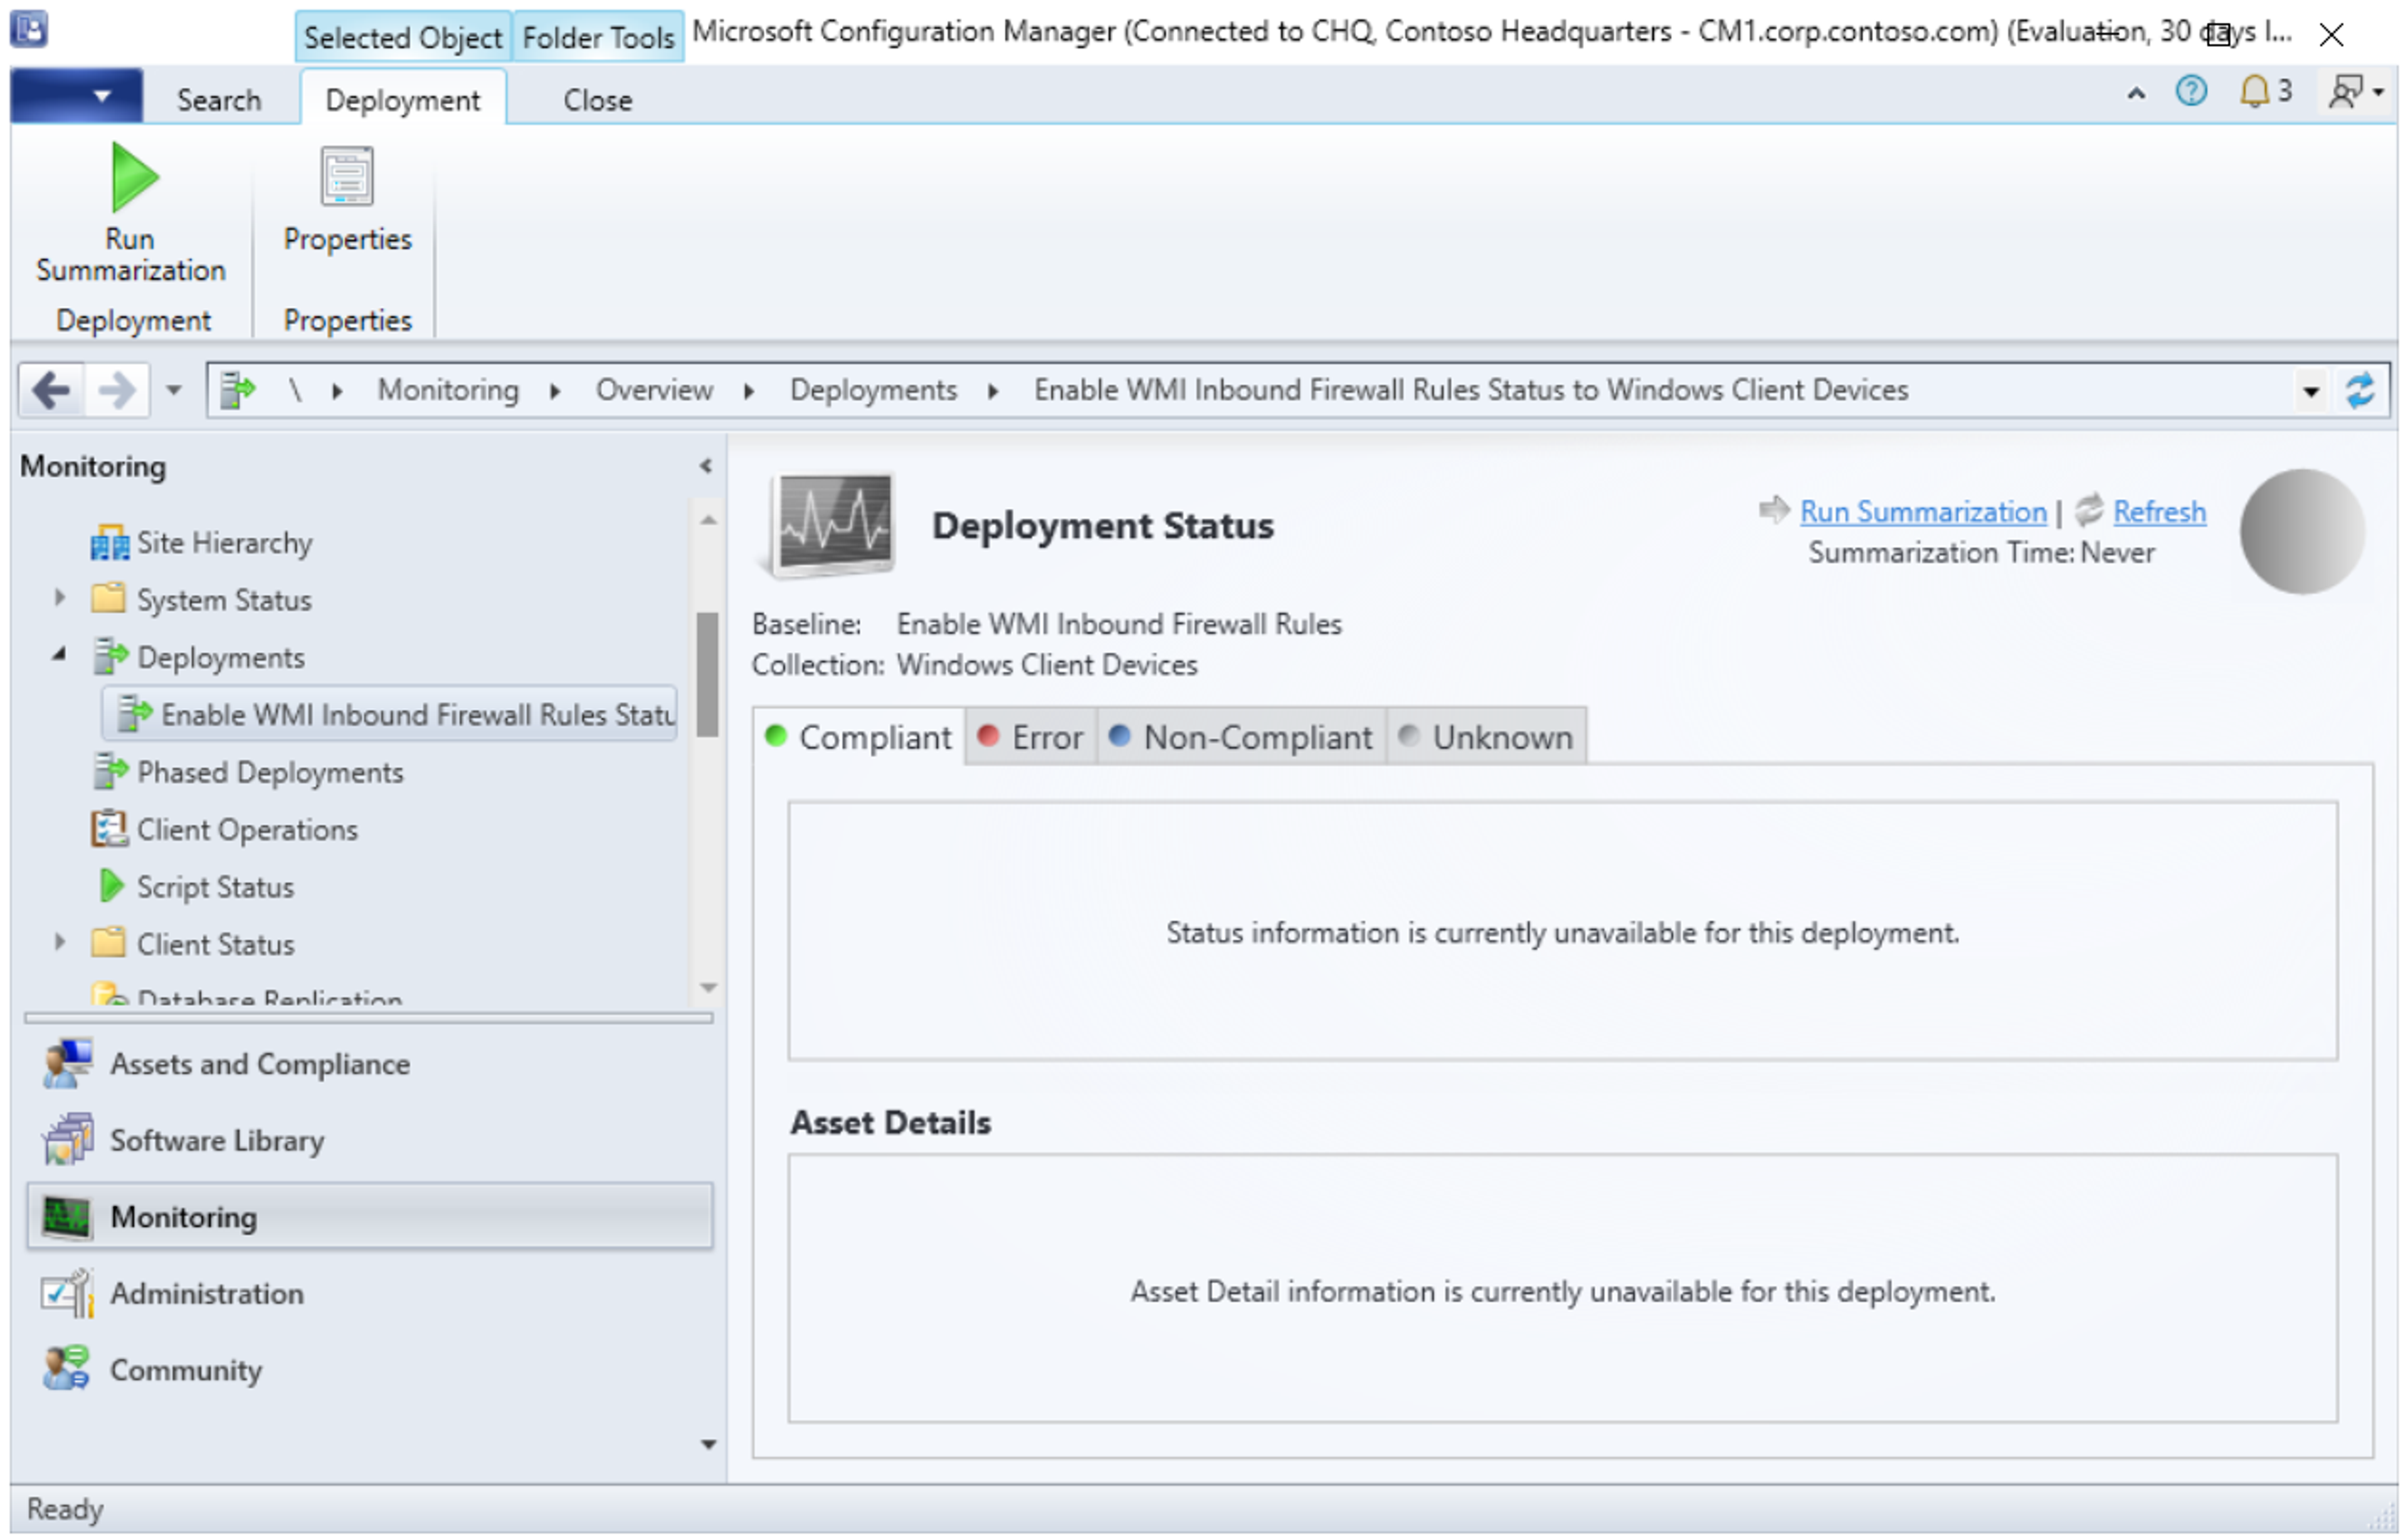Click the navigation tree scrollbar thumb
2408x1535 pixels.
[708, 674]
